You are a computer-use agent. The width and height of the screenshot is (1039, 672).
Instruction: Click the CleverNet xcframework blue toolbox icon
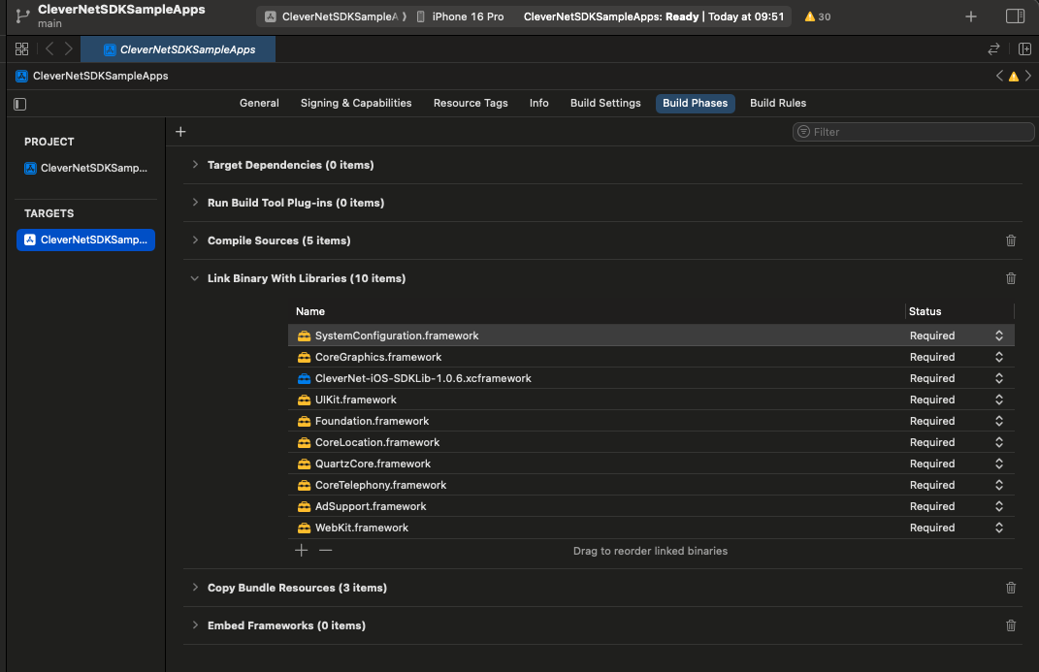click(x=305, y=379)
